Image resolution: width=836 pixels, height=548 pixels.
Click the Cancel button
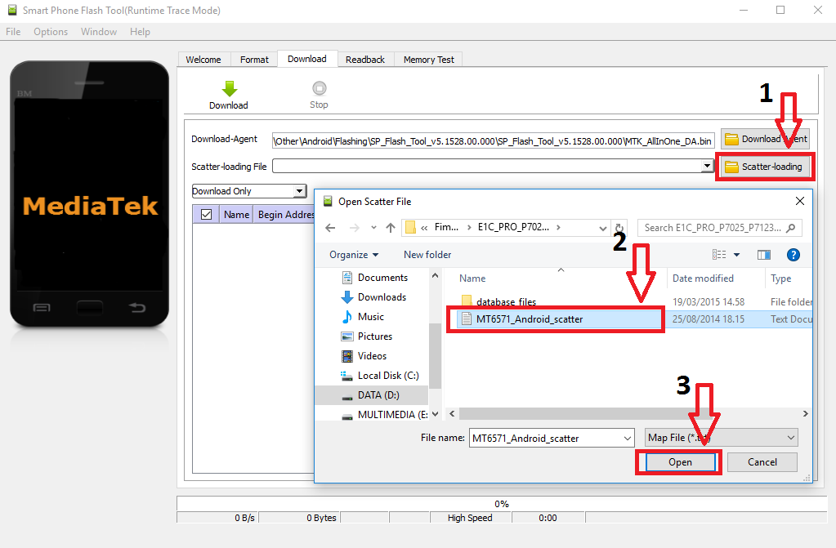(x=762, y=462)
